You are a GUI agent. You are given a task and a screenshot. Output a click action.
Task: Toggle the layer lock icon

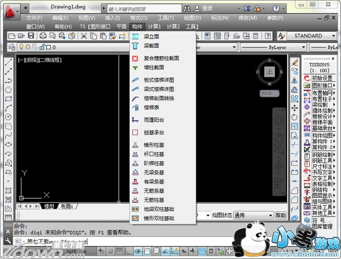tap(40, 47)
